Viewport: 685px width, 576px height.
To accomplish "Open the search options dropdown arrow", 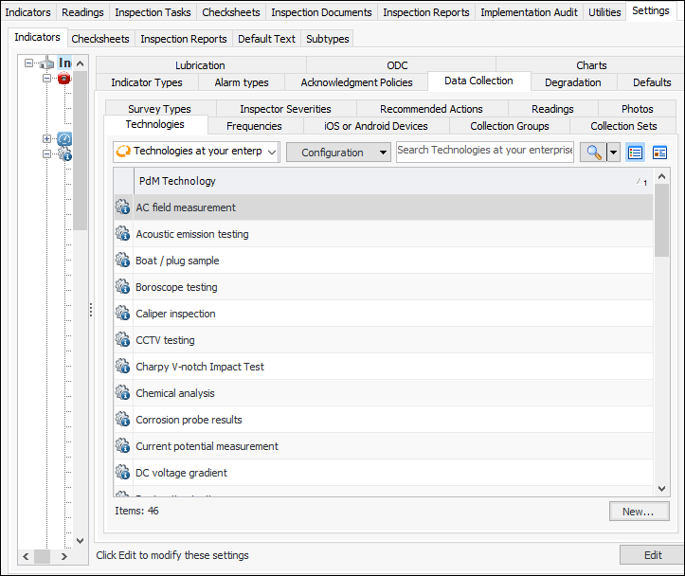I will [x=613, y=153].
